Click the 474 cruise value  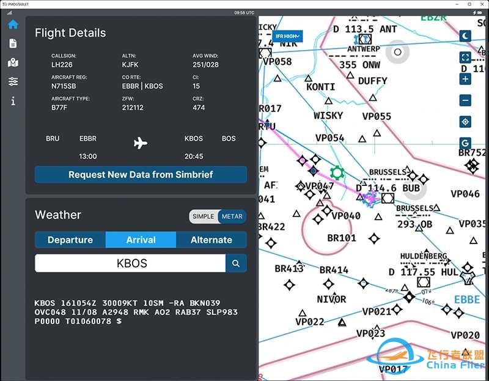(199, 108)
